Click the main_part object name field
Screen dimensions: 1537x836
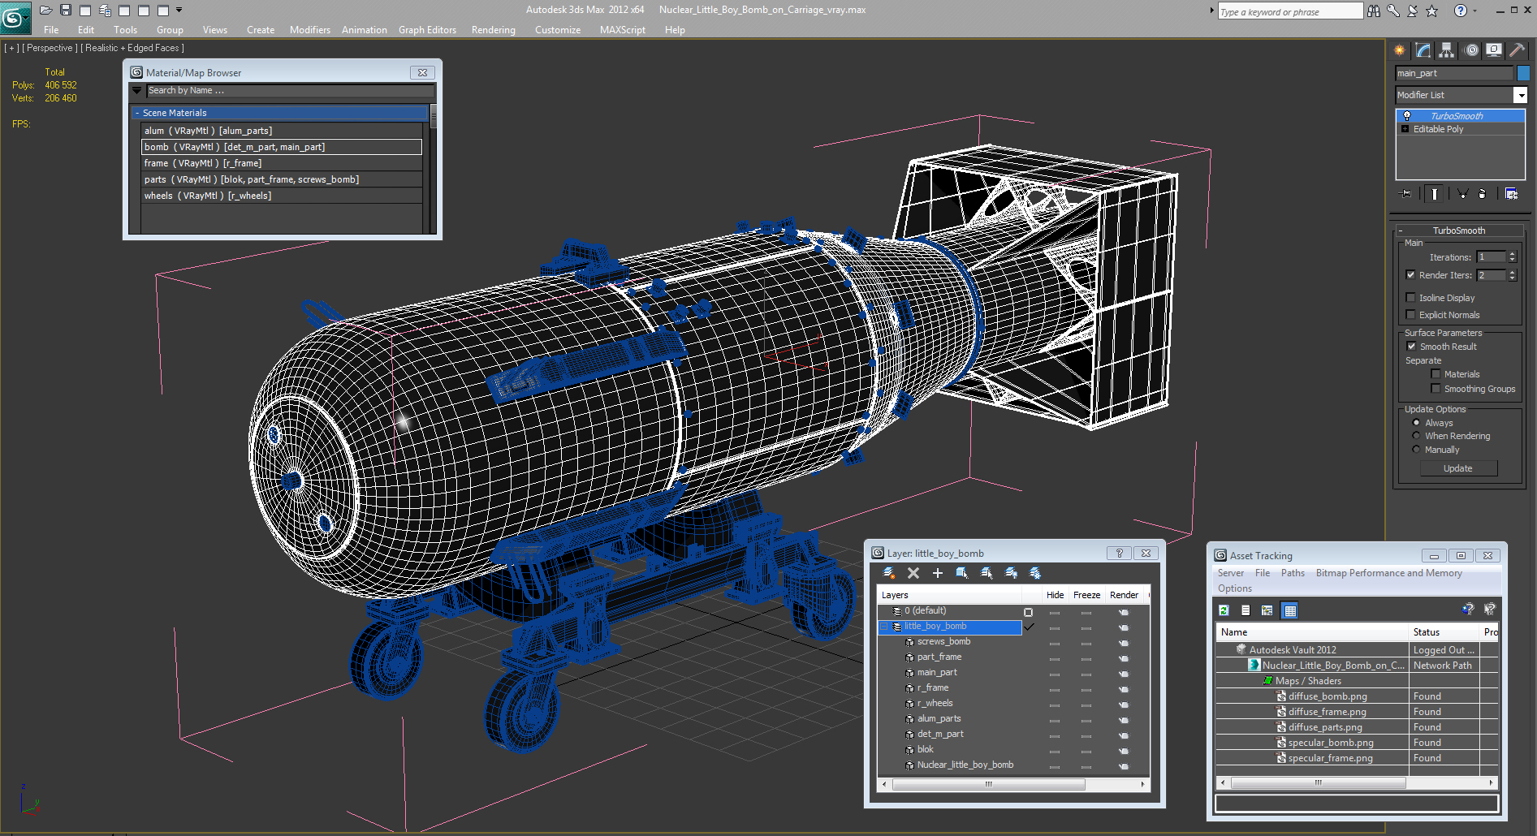tap(1454, 73)
